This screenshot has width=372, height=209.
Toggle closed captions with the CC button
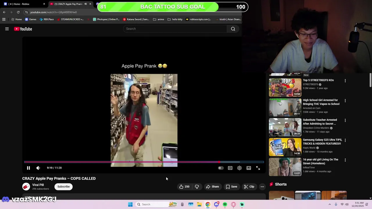point(230,168)
